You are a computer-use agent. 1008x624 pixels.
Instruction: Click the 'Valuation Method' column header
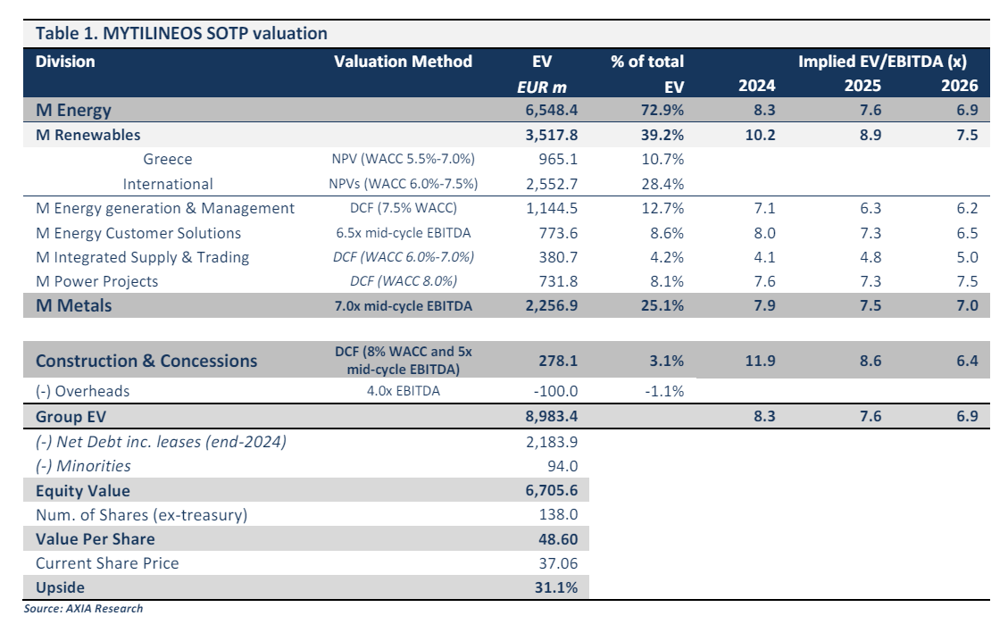(403, 62)
